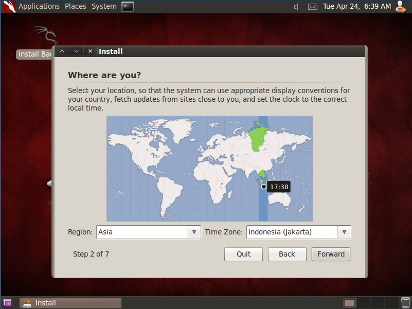Open the Trash from the bottom panel
The width and height of the screenshot is (412, 309).
[x=405, y=302]
